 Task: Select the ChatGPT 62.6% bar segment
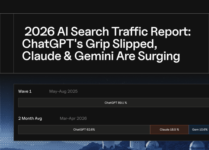click(x=84, y=129)
